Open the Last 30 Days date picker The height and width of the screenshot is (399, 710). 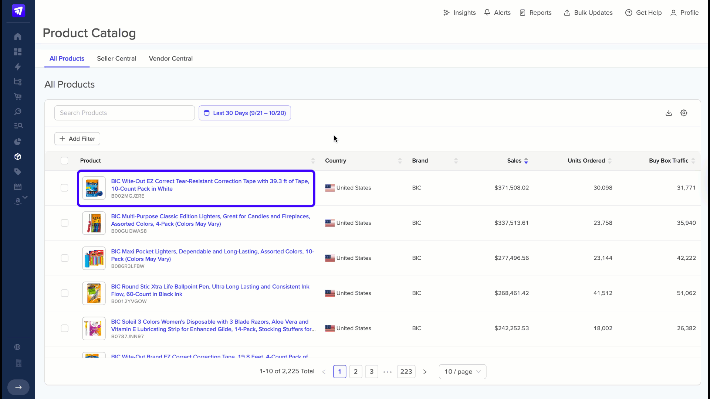click(245, 113)
